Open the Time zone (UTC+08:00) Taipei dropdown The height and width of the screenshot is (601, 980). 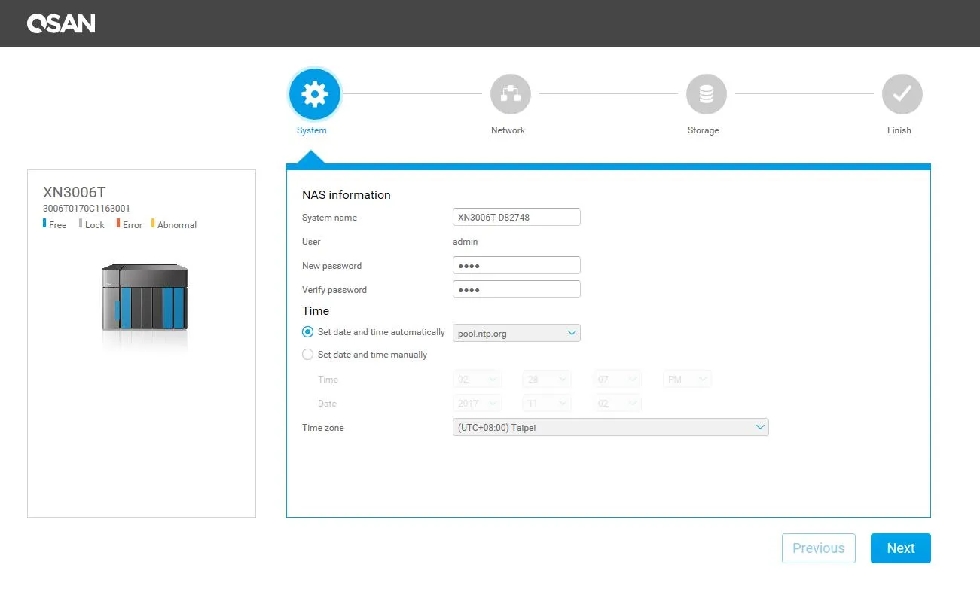pyautogui.click(x=611, y=428)
